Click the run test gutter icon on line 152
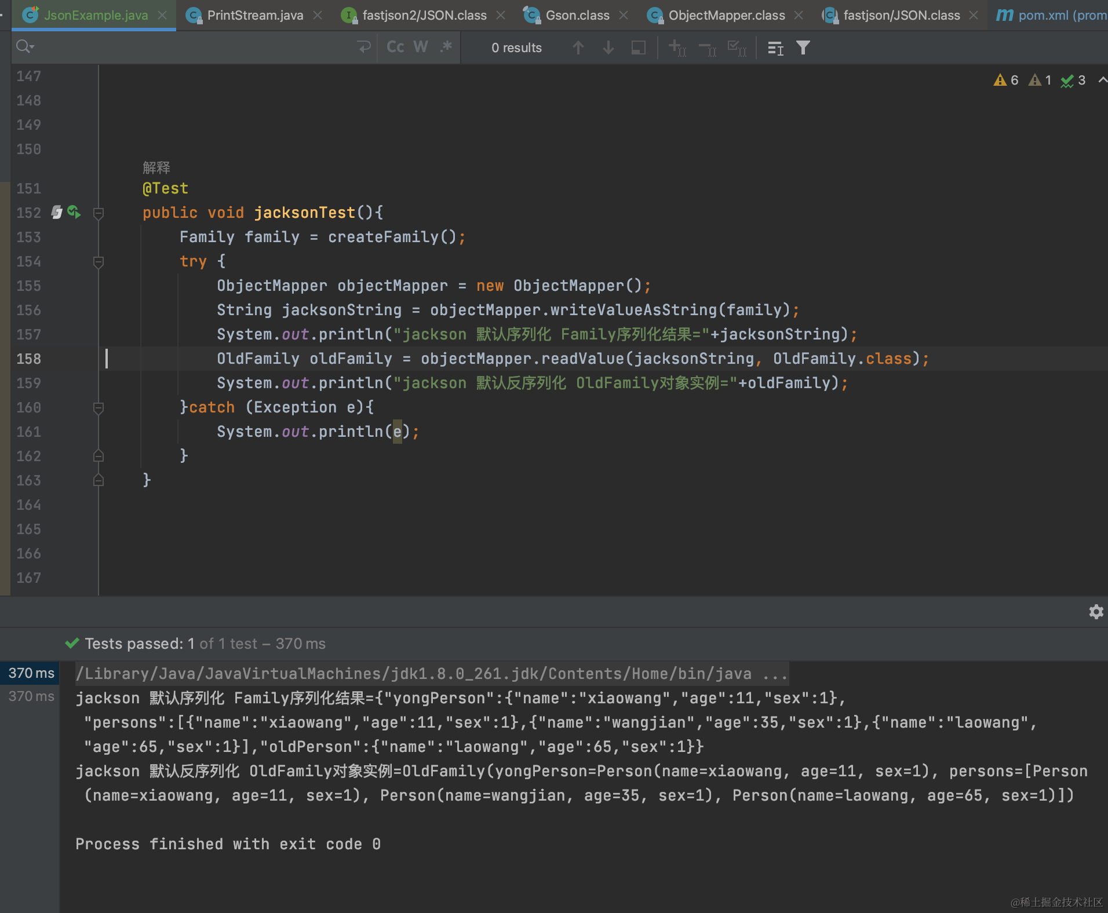The image size is (1108, 913). (x=74, y=212)
